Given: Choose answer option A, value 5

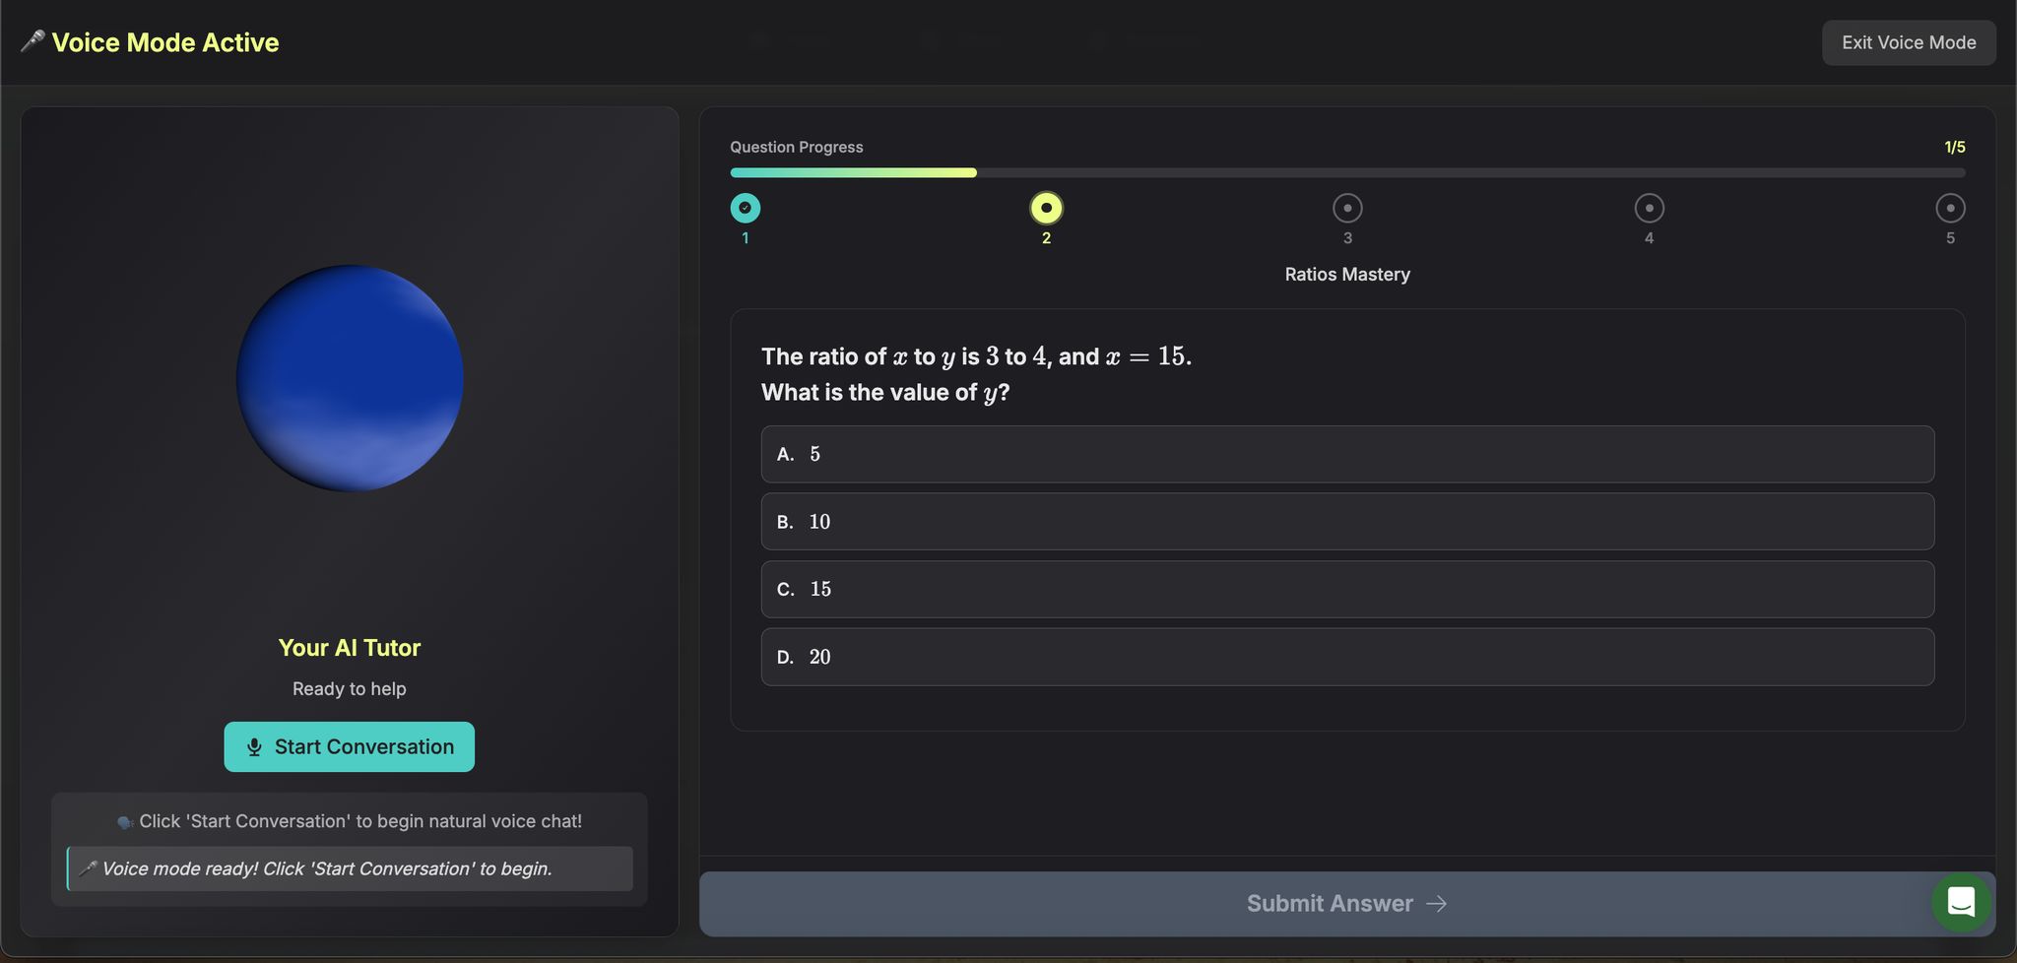Looking at the screenshot, I should (x=1347, y=454).
